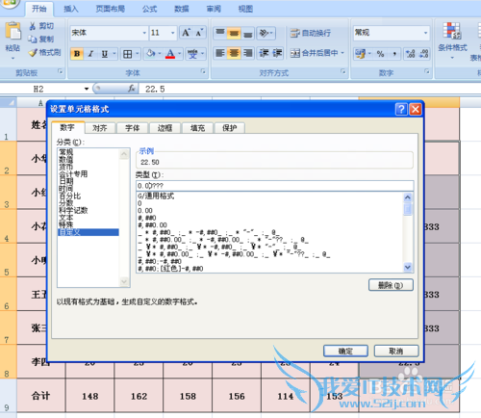This screenshot has height=418, width=481.
Task: Toggle Italic formatting button
Action: pyautogui.click(x=90, y=54)
